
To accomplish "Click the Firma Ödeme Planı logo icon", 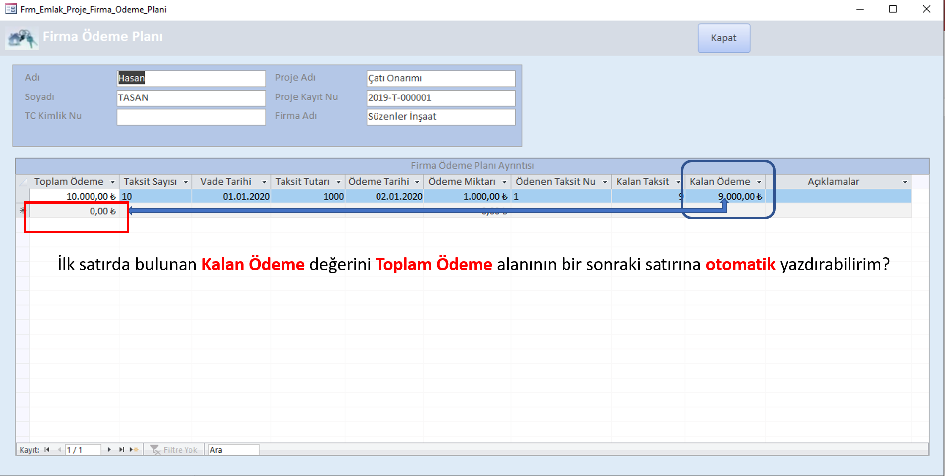I will (x=22, y=38).
